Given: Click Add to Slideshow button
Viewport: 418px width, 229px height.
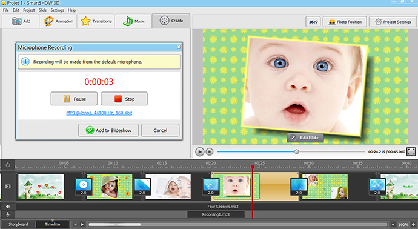Looking at the screenshot, I should pos(108,130).
